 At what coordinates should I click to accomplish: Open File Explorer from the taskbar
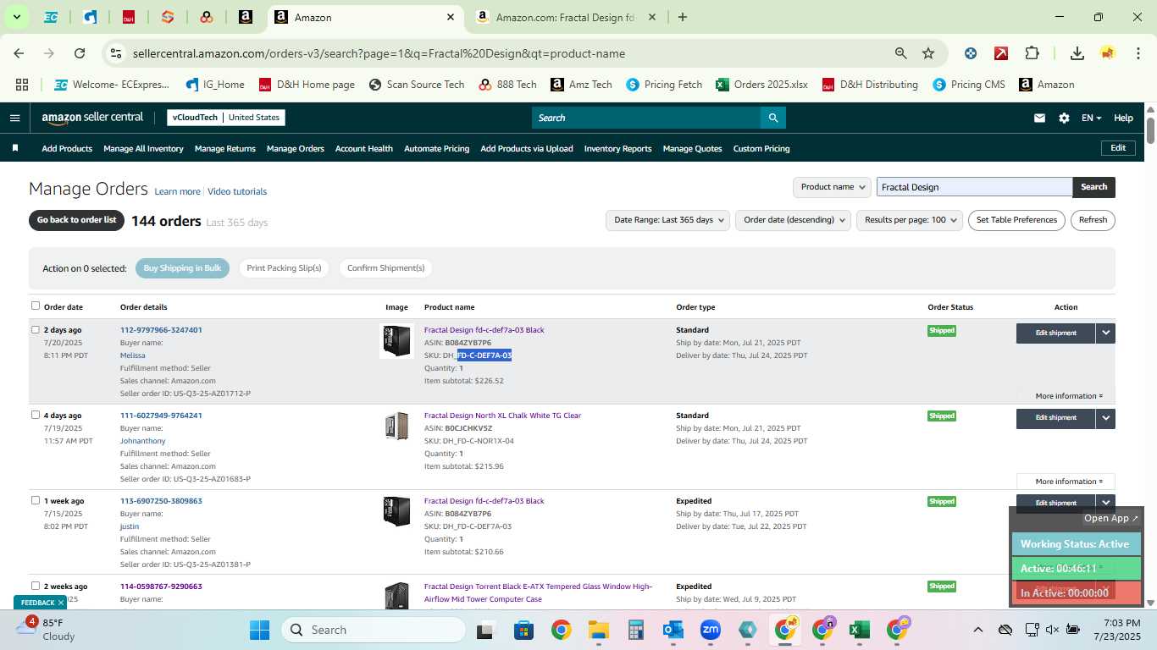[x=599, y=630]
